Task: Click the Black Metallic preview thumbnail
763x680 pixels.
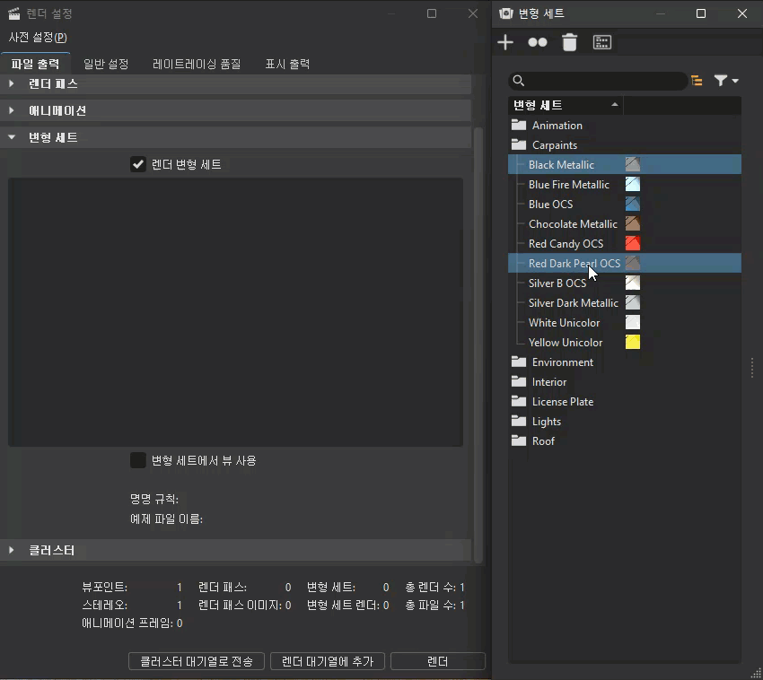Action: click(x=633, y=164)
